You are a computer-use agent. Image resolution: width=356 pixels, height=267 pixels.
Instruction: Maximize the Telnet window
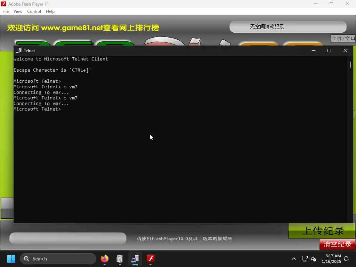click(x=329, y=50)
